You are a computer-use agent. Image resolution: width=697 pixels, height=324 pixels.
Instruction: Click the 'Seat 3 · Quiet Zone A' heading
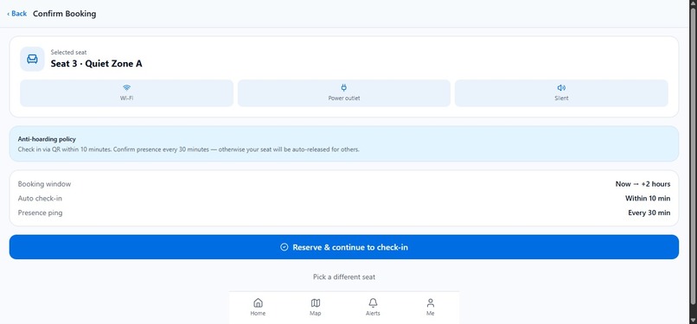tap(97, 63)
